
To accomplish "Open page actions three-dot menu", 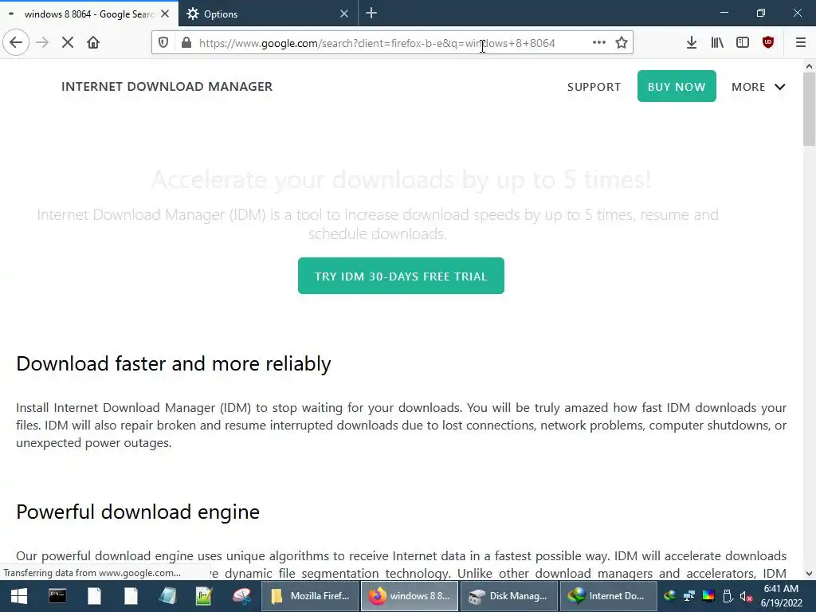I will [x=599, y=43].
